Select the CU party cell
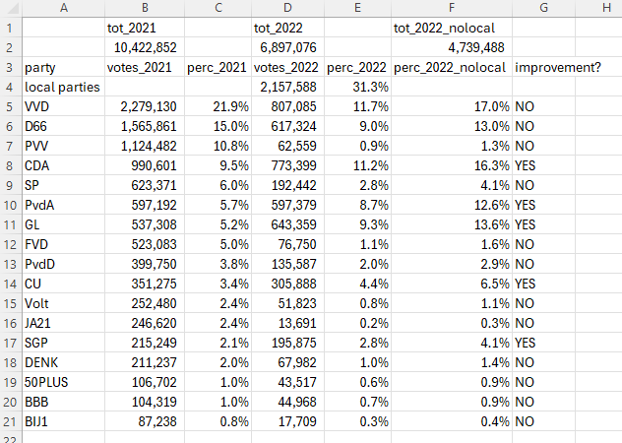Screen dimensions: 622x443 coord(63,284)
